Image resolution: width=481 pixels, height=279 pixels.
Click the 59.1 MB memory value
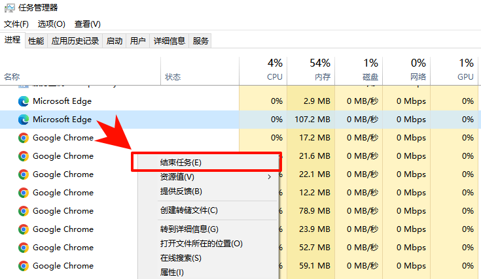pyautogui.click(x=315, y=265)
